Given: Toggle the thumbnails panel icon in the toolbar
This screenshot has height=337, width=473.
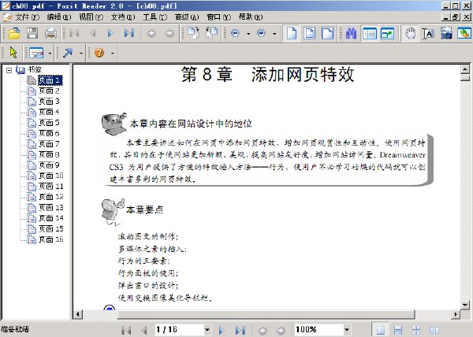Looking at the screenshot, I should click(388, 33).
